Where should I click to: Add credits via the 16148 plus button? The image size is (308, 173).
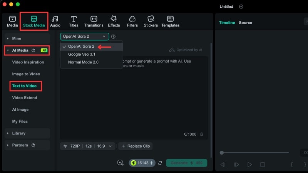(x=151, y=163)
